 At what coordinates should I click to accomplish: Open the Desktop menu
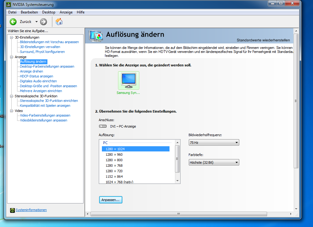click(x=49, y=12)
